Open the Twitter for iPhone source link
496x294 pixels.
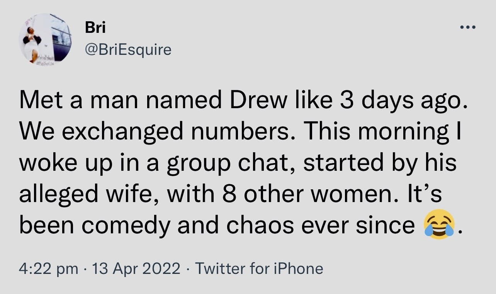pos(259,268)
